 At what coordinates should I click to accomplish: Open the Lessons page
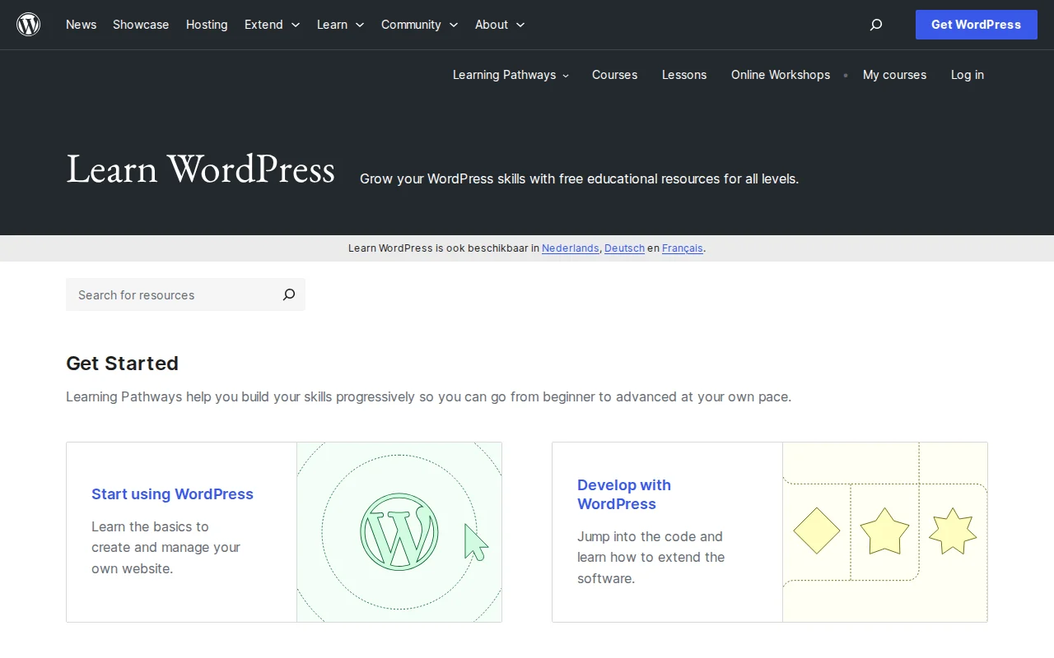pyautogui.click(x=683, y=75)
